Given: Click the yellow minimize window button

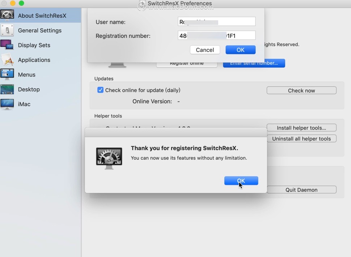Looking at the screenshot, I should (x=13, y=3).
